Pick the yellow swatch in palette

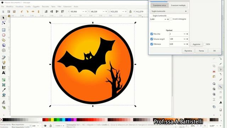click(x=52, y=119)
